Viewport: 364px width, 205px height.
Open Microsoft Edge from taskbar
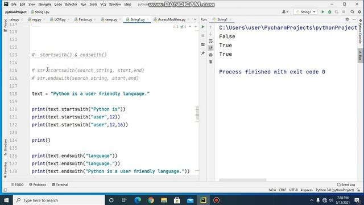pos(138,200)
